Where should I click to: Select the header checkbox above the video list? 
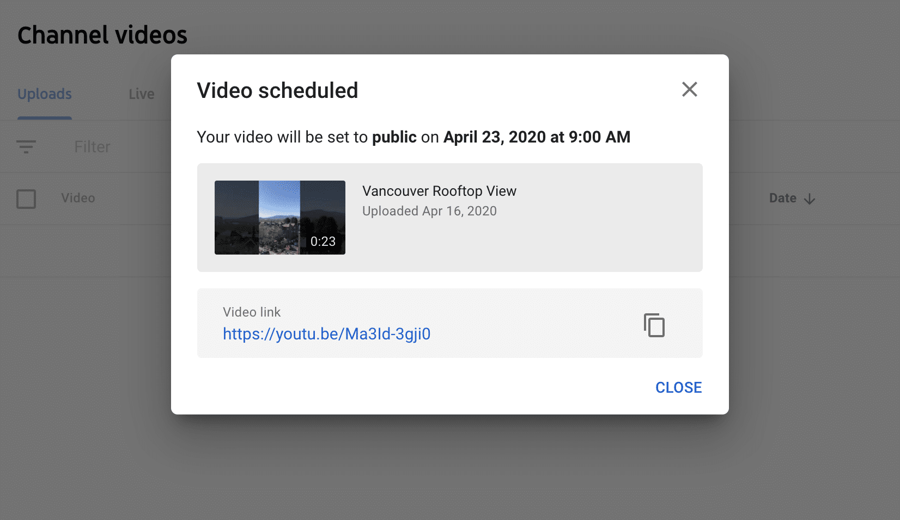coord(26,199)
